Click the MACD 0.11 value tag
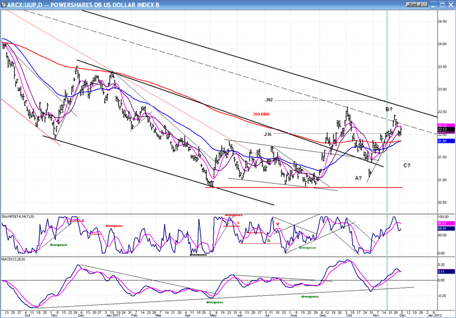The image size is (456, 318). 441,271
